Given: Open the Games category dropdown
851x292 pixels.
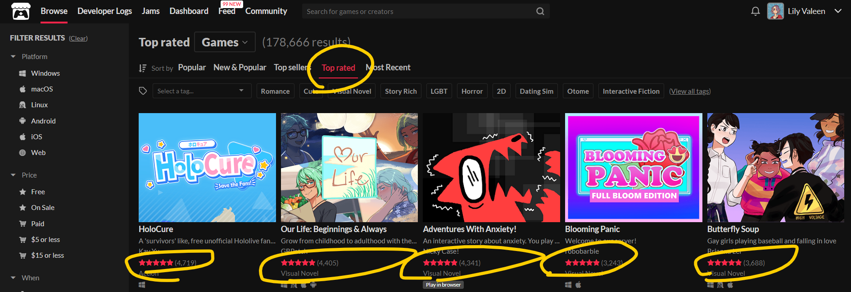Looking at the screenshot, I should click(225, 42).
